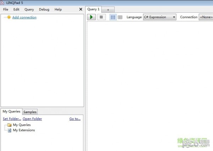213x151 pixels.
Task: Click the Add connection star icon
Action: click(9, 17)
